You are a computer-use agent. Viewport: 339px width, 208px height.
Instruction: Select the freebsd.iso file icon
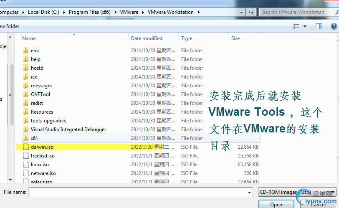click(x=26, y=156)
